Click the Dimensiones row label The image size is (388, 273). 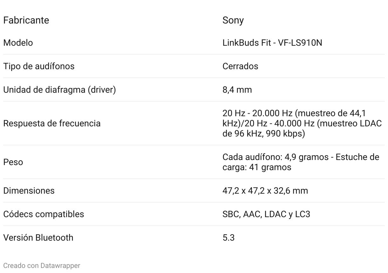29,190
